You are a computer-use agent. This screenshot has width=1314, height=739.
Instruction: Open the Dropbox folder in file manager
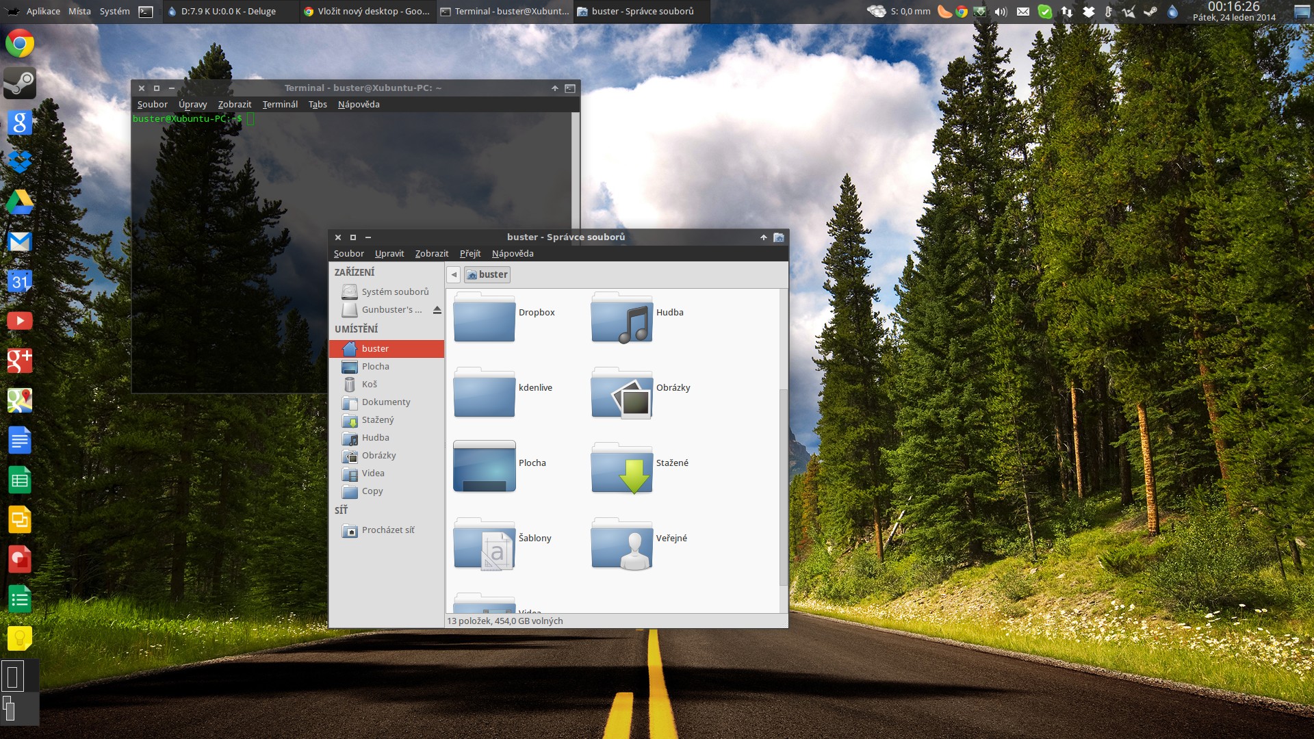coord(484,317)
